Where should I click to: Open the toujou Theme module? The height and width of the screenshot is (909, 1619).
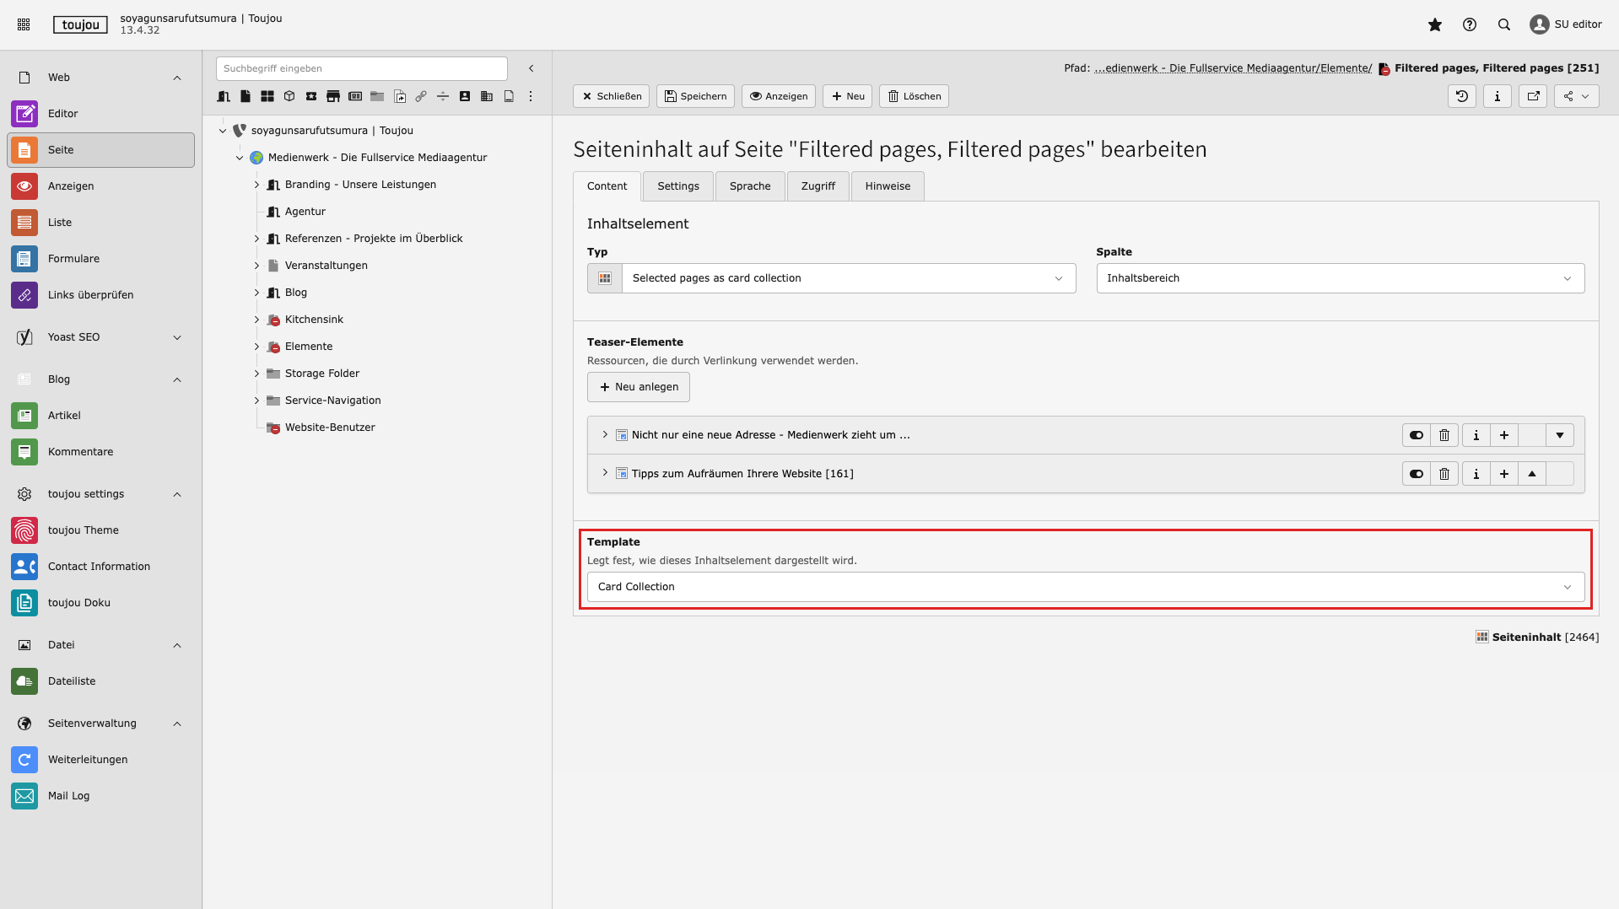(x=100, y=530)
